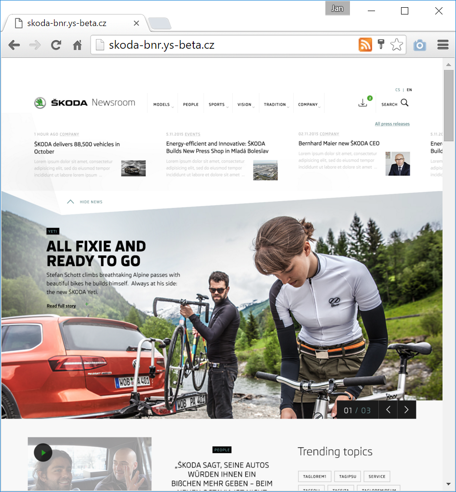Click the COMPANY tag dated 02.11.2015
The width and height of the screenshot is (456, 492).
click(329, 134)
